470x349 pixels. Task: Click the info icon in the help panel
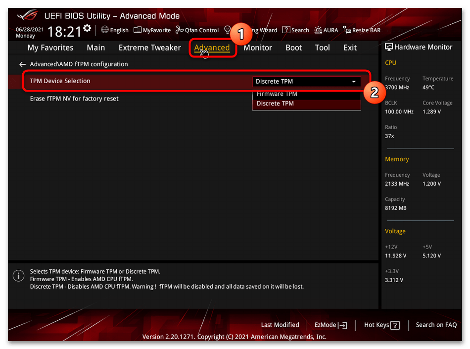click(x=18, y=275)
